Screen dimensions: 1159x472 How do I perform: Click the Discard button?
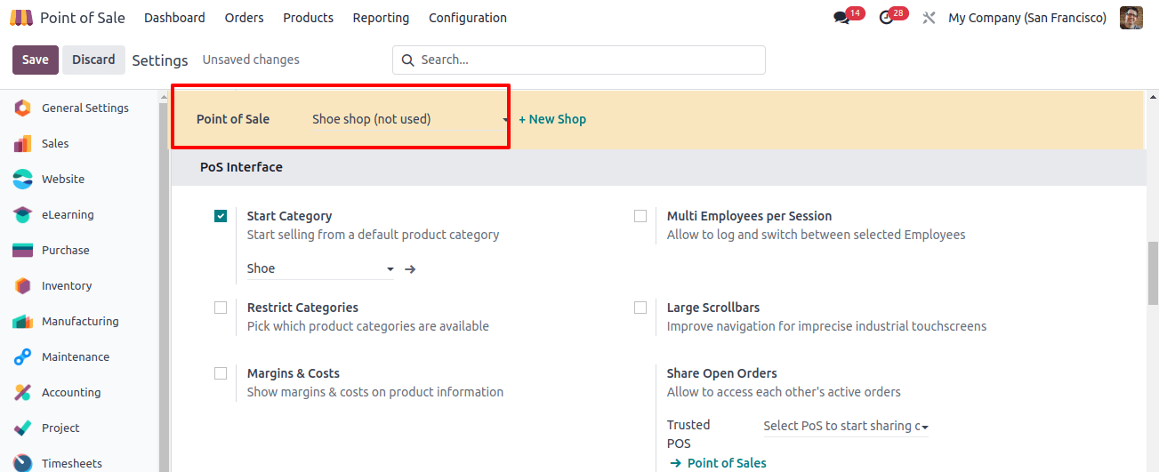pos(93,60)
